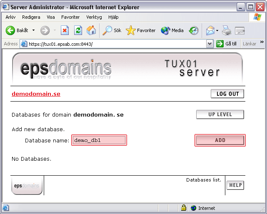
Task: Open the Search (Sök) toolbar button
Action: point(112,30)
